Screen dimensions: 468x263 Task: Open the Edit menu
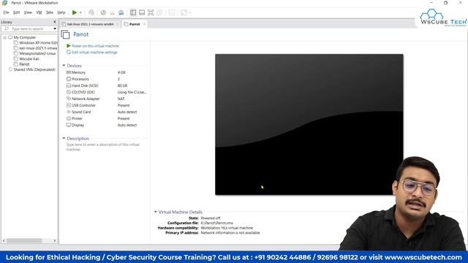[16, 12]
